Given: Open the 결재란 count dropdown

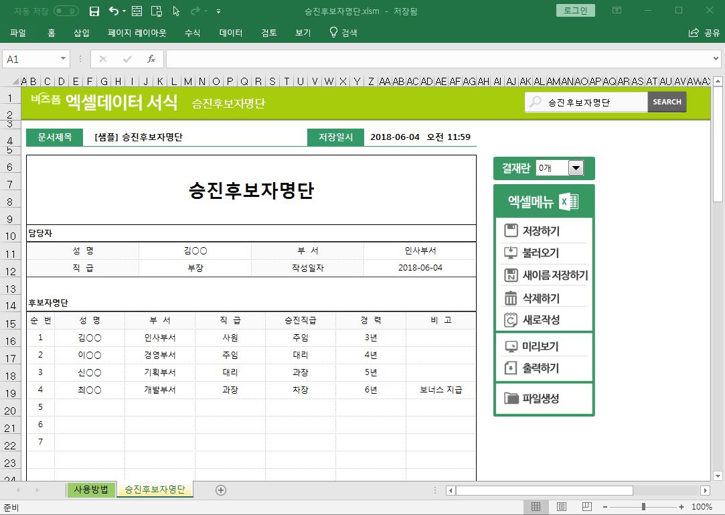Looking at the screenshot, I should coord(576,168).
